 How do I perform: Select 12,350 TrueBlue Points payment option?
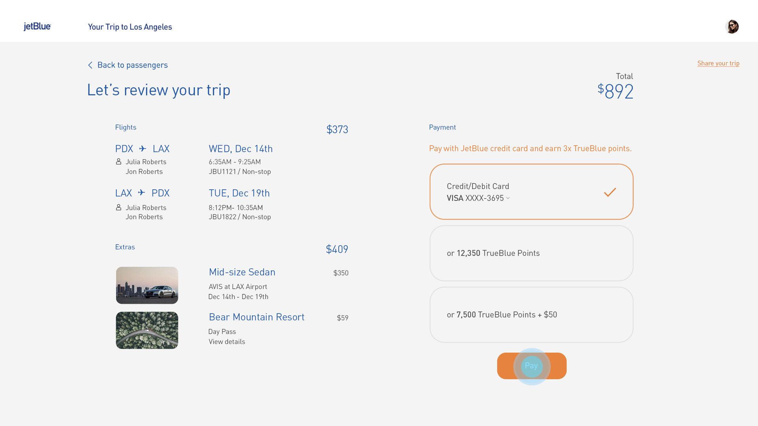pos(531,253)
